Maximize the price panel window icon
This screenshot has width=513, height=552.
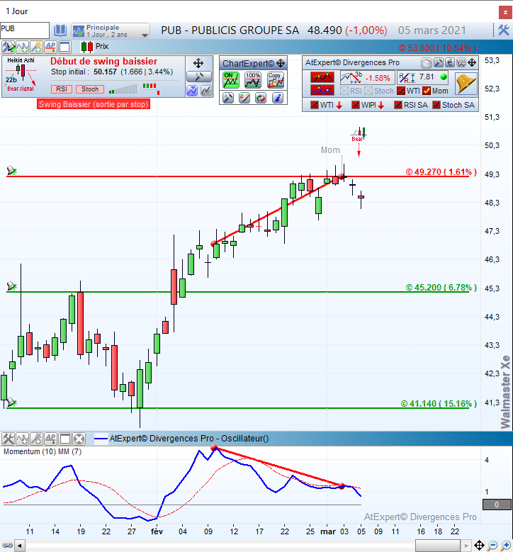click(x=64, y=47)
